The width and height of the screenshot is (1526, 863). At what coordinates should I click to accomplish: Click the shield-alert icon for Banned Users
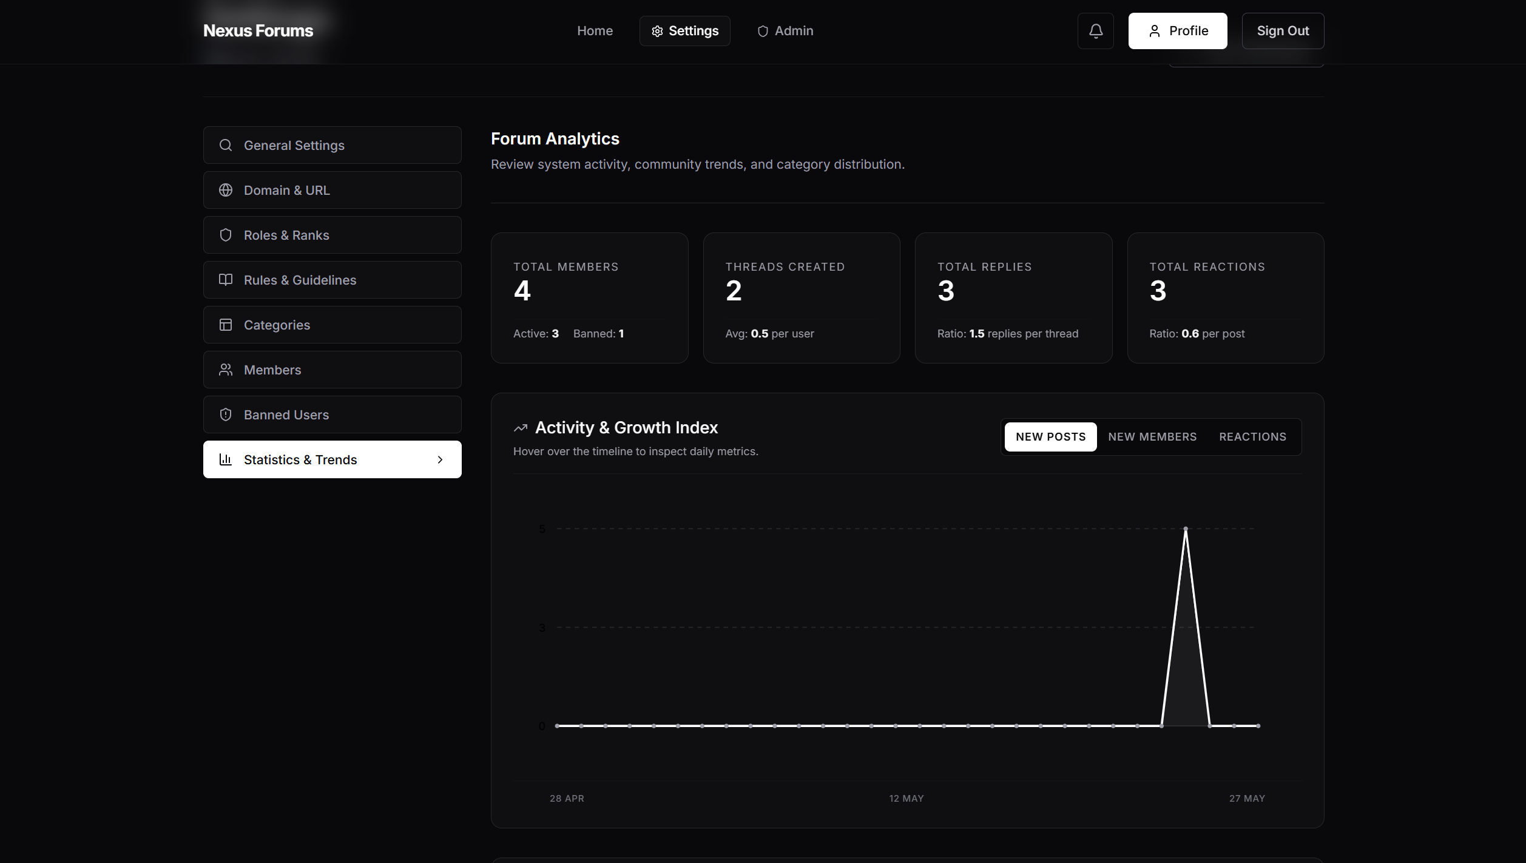click(x=226, y=415)
